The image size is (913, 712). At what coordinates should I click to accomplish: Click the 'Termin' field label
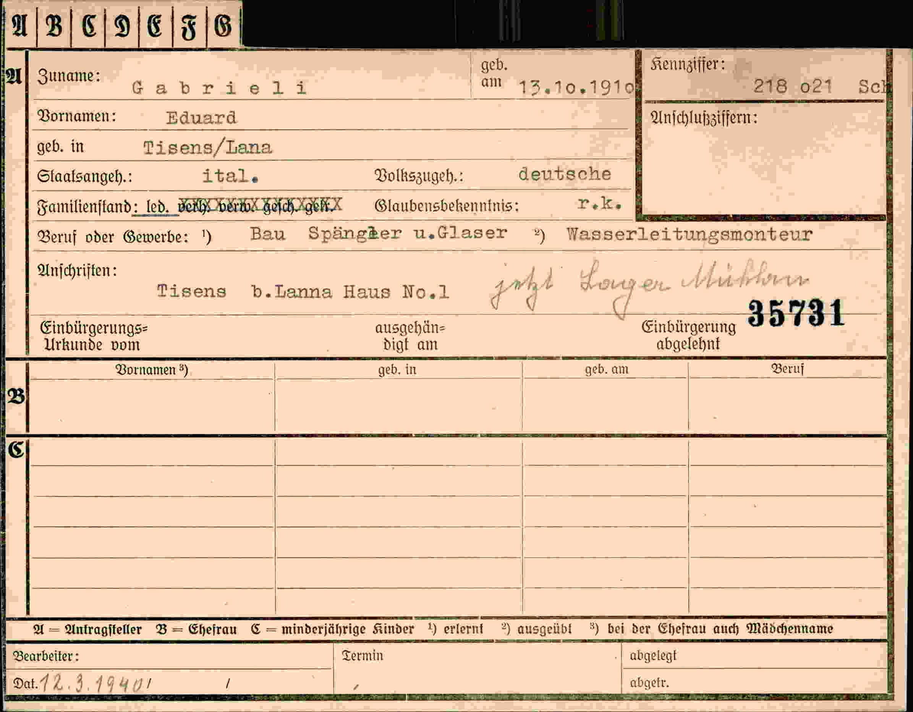pos(363,655)
